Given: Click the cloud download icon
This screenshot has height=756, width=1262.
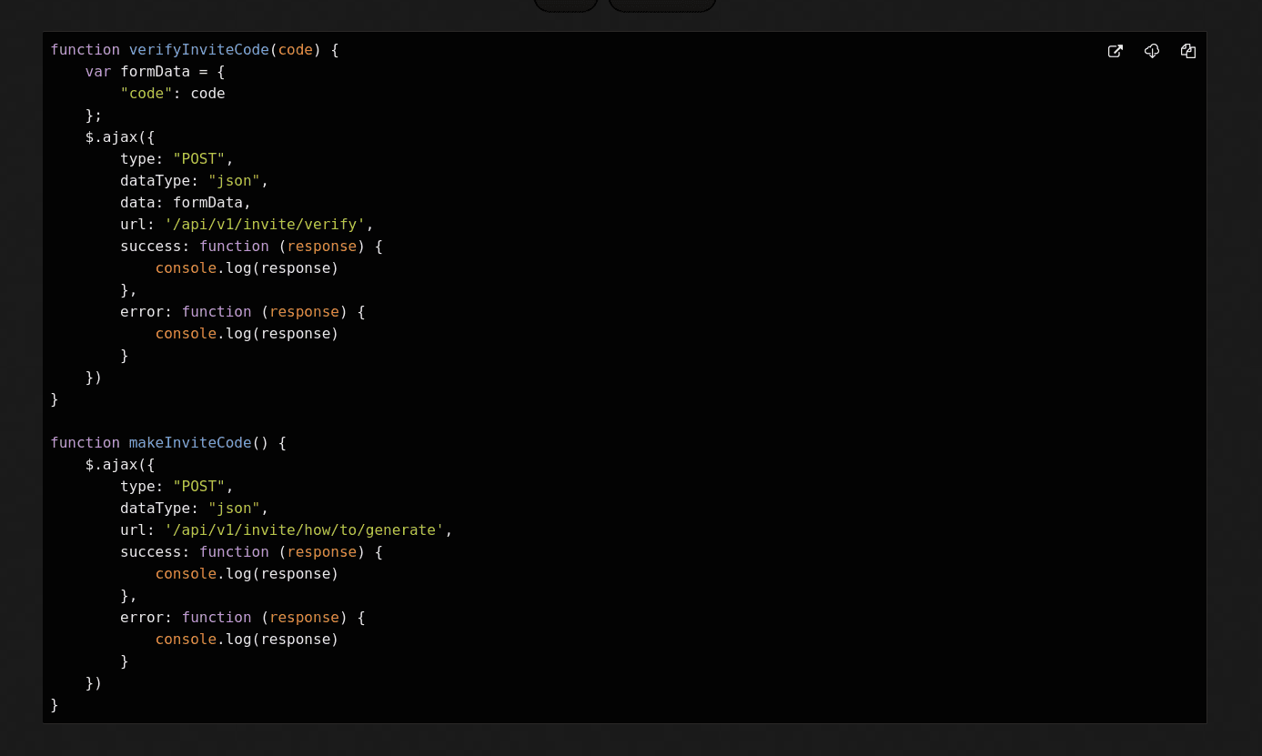Looking at the screenshot, I should tap(1151, 52).
